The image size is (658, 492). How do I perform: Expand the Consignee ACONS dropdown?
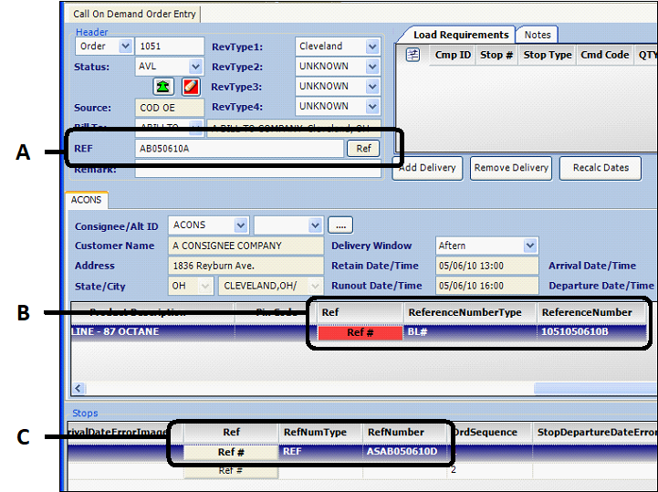(240, 225)
